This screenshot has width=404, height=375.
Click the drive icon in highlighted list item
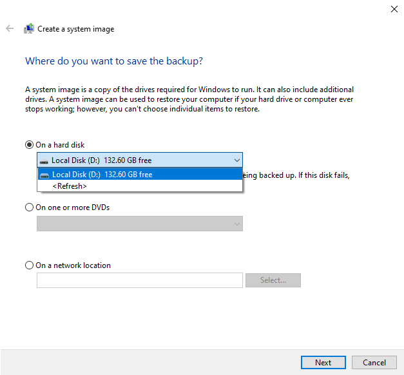[x=44, y=175]
